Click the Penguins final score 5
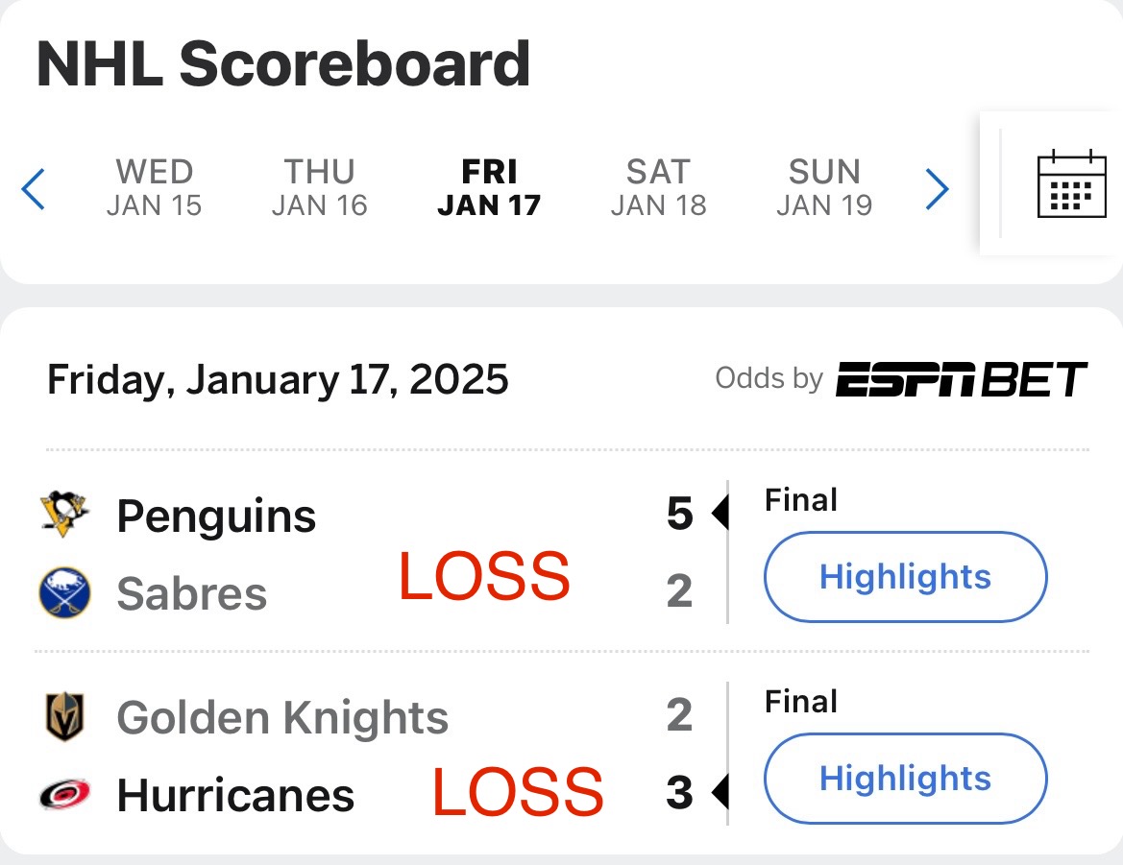The height and width of the screenshot is (865, 1123). tap(680, 514)
